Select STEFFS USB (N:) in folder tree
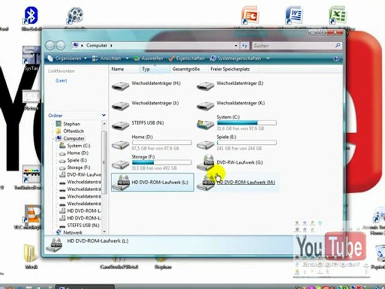This screenshot has width=385, height=289. (83, 225)
